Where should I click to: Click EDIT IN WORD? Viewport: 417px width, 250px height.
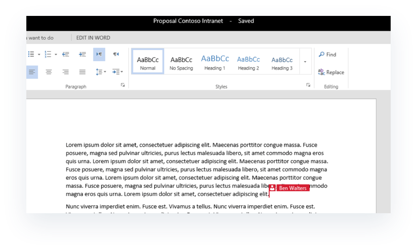(93, 38)
